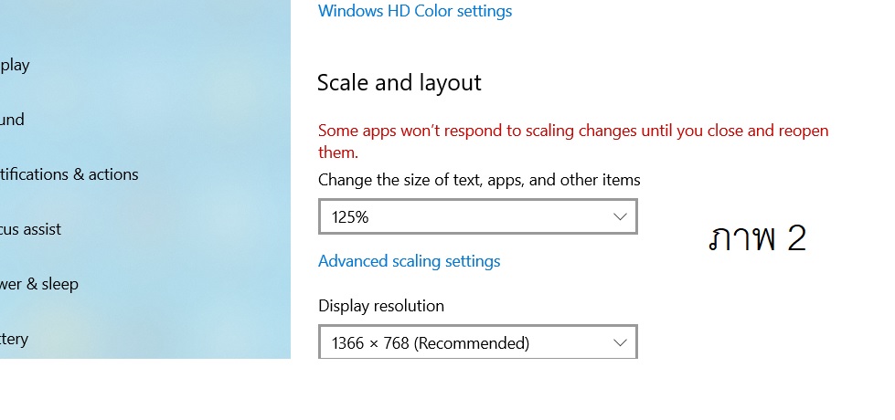Screen dimensions: 895x420
Task: Open the Windows HD Color settings link
Action: (415, 12)
